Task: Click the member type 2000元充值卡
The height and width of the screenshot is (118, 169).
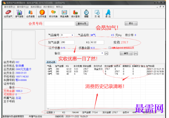Action: 23,69
